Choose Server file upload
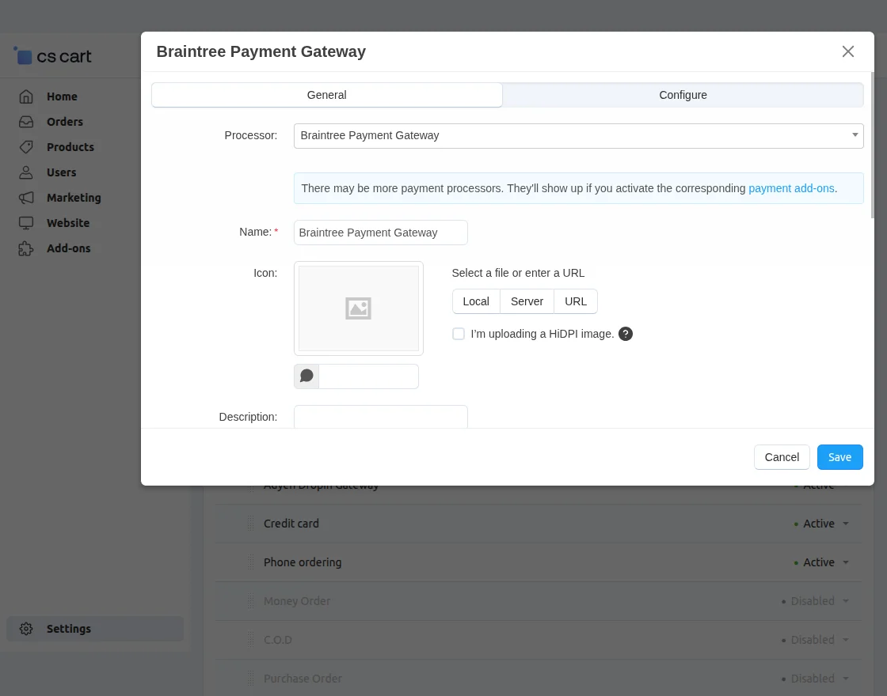The image size is (887, 696). coord(527,301)
